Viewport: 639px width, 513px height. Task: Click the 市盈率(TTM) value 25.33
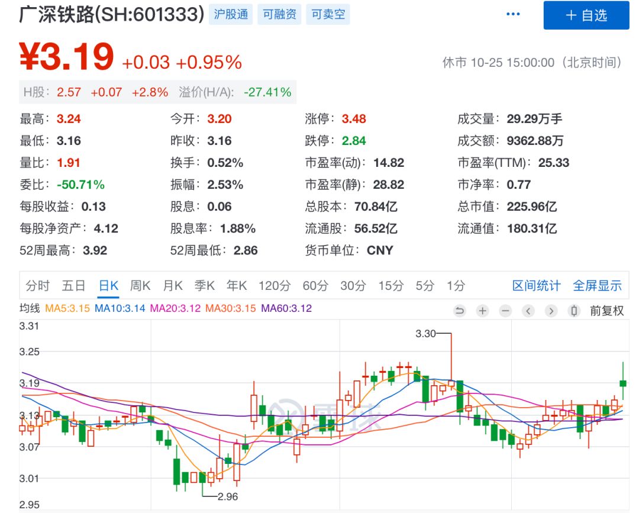tap(553, 163)
